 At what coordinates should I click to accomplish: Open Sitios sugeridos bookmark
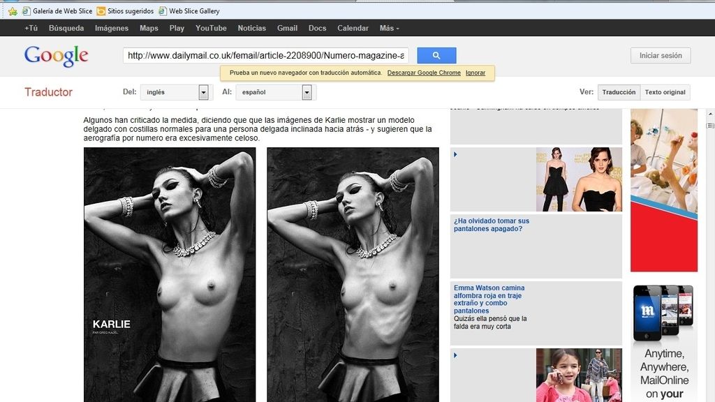(x=126, y=11)
